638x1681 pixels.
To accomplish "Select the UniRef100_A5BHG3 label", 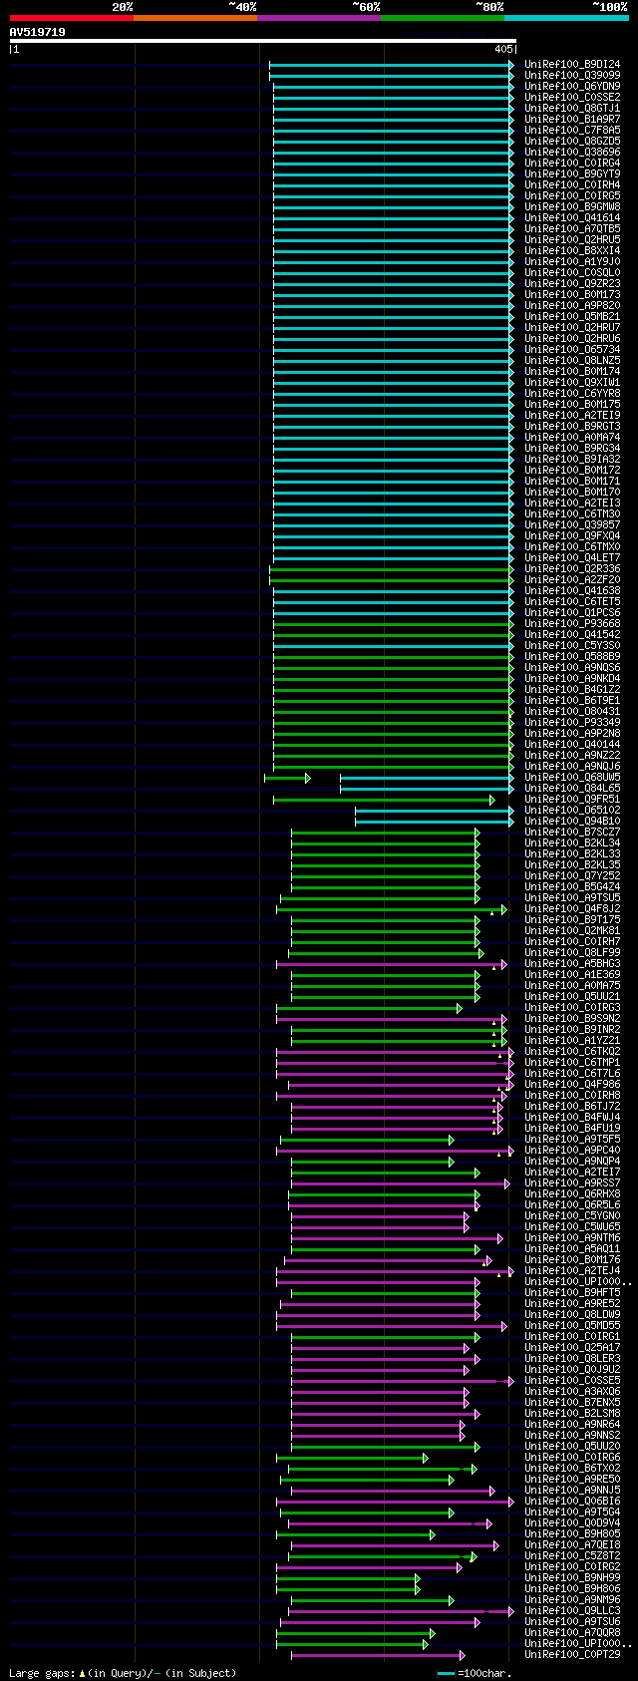I will pyautogui.click(x=572, y=963).
